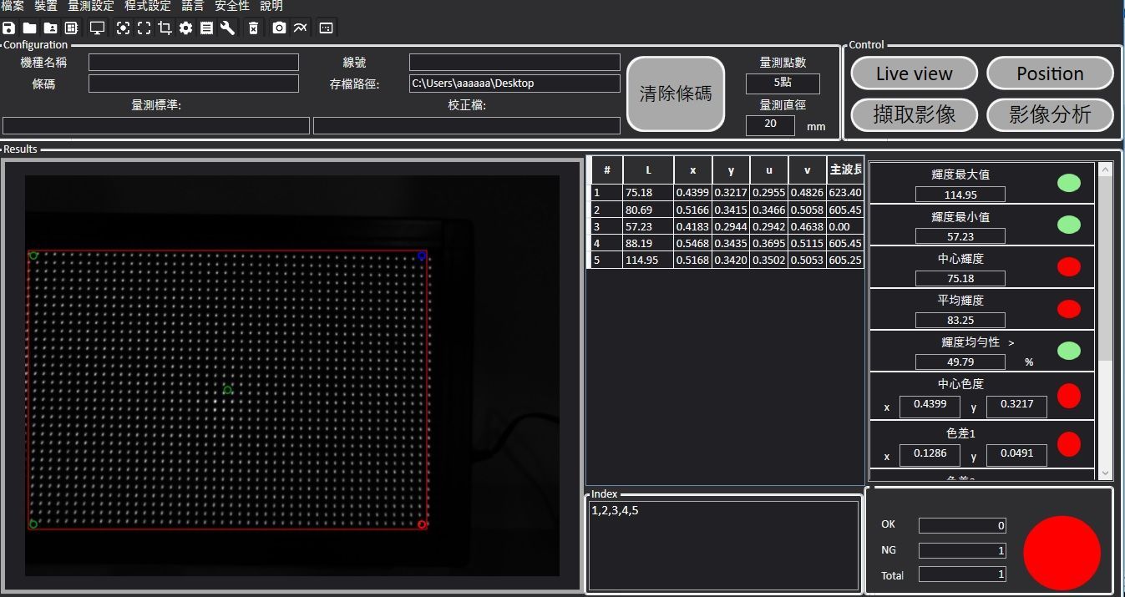1125x597 pixels.
Task: Open the 量測設定 menu
Action: (91, 6)
